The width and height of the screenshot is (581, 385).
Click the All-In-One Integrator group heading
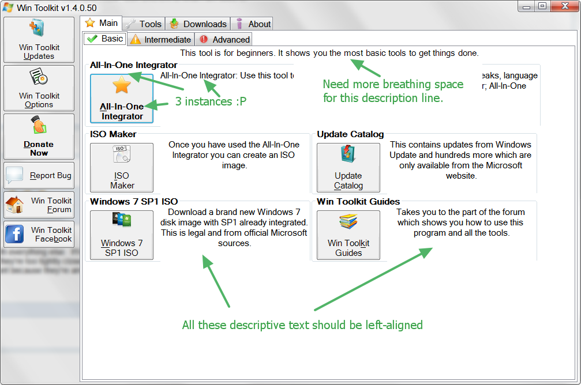click(133, 65)
